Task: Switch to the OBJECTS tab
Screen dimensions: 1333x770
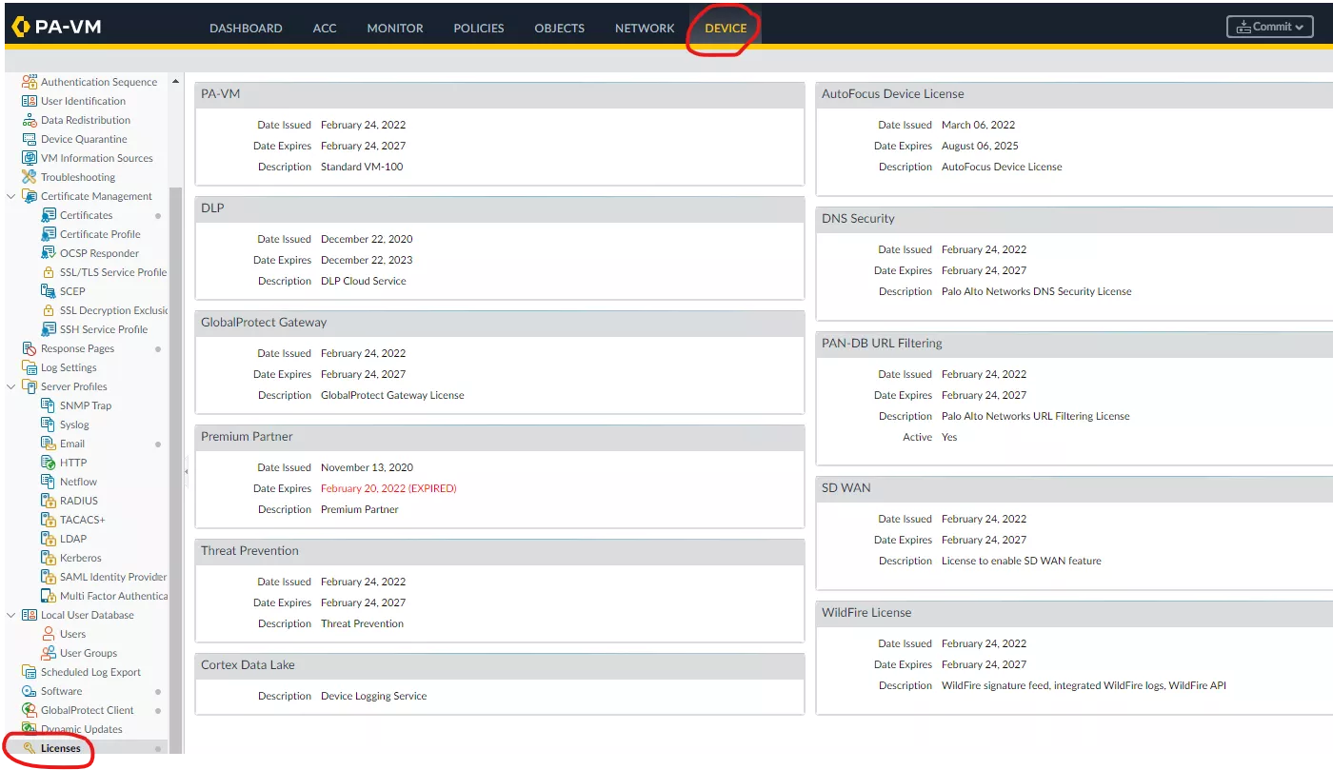Action: coord(560,28)
